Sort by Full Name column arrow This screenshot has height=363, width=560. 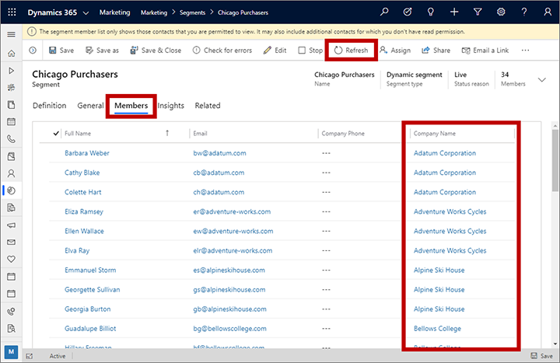point(167,133)
